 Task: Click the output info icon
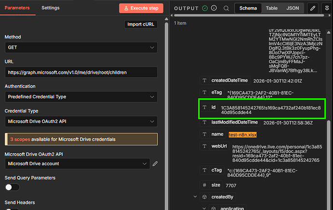click(x=214, y=8)
